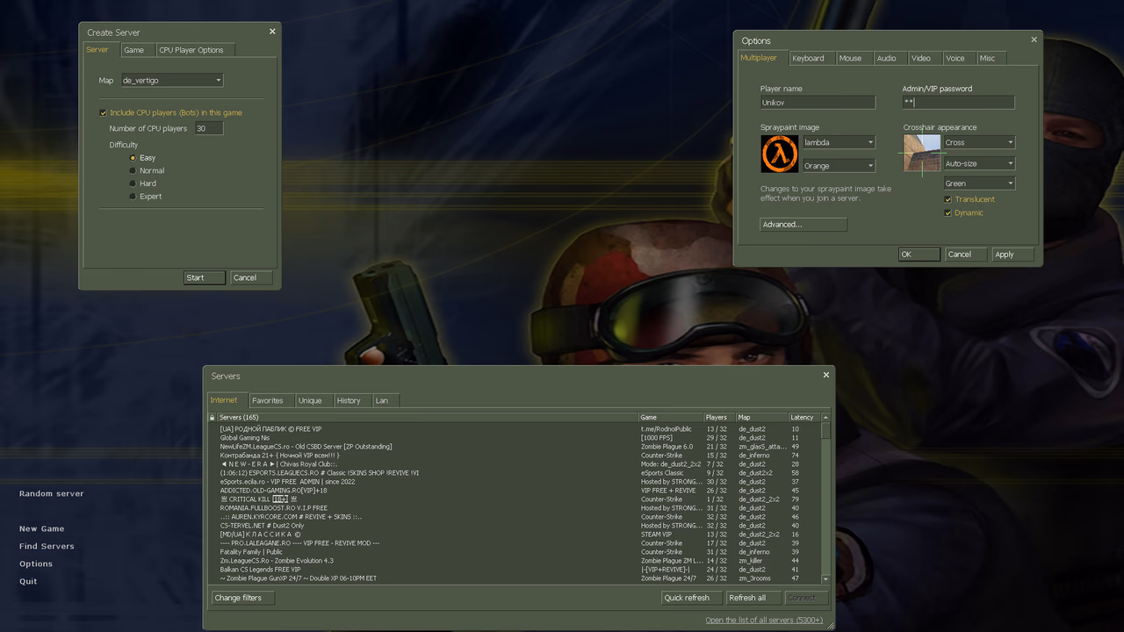
Task: Open the spraypaint image dropdown set to lambda
Action: point(839,142)
